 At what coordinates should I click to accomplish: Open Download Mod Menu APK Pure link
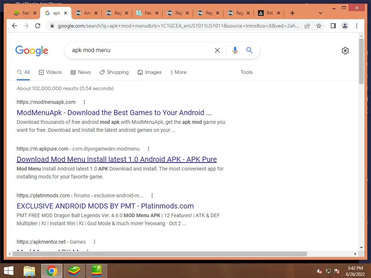pyautogui.click(x=117, y=159)
